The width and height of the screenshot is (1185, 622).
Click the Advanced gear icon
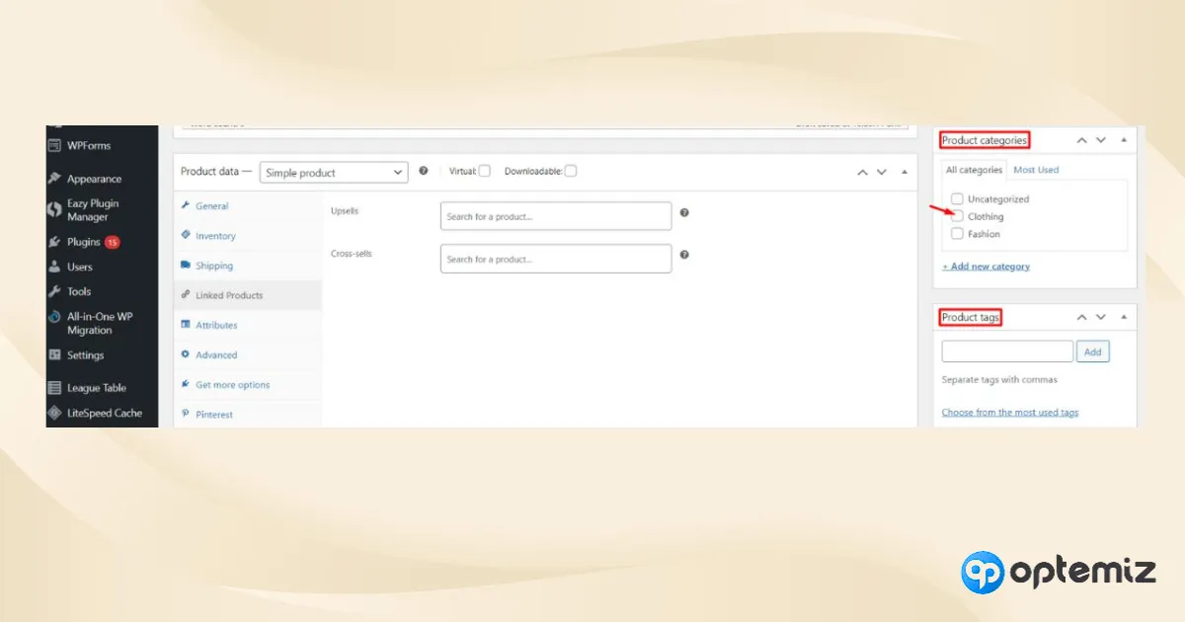tap(186, 353)
